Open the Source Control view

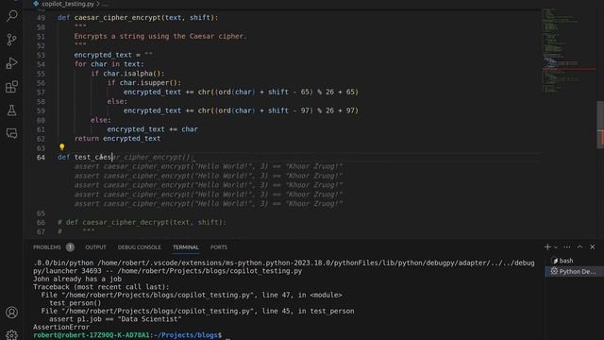[x=11, y=40]
